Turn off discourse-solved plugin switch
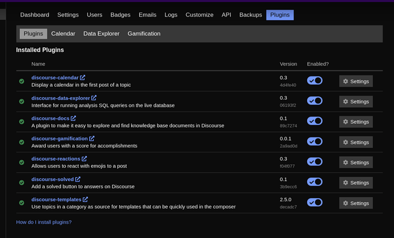Viewport: 394px width, 238px height. coord(315,181)
